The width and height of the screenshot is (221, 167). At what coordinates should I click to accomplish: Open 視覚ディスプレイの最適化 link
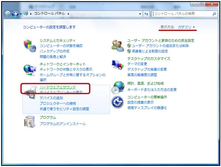point(147,108)
